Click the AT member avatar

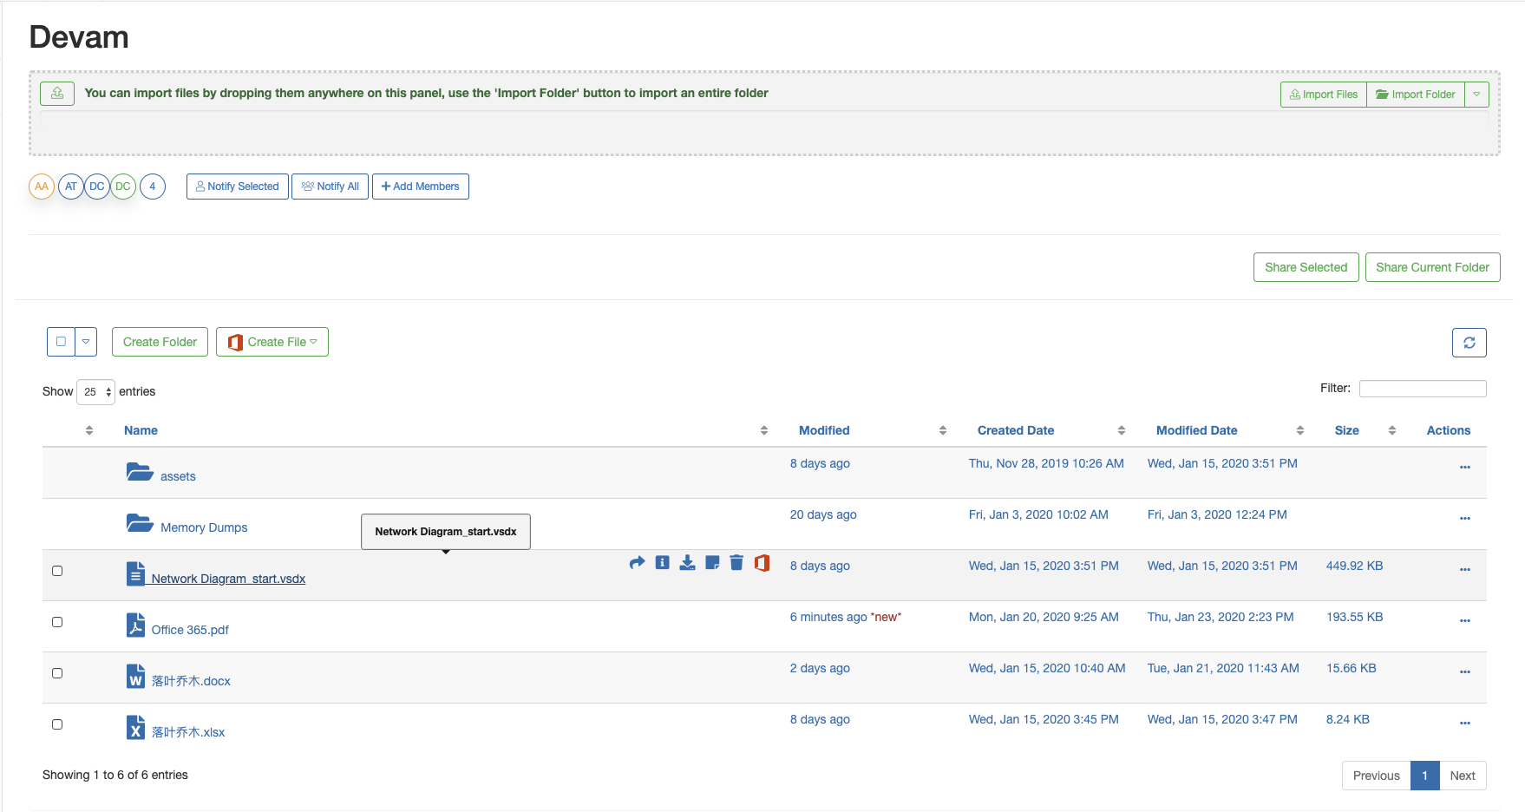tap(71, 187)
